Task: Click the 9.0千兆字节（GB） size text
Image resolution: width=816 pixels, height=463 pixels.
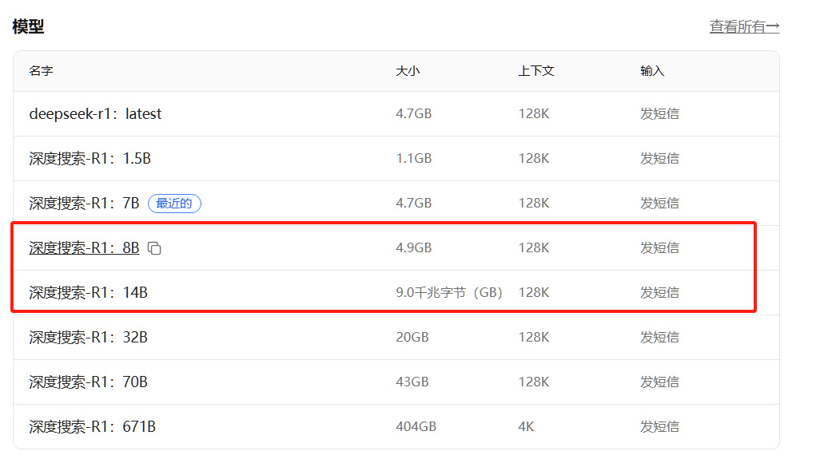Action: click(448, 293)
